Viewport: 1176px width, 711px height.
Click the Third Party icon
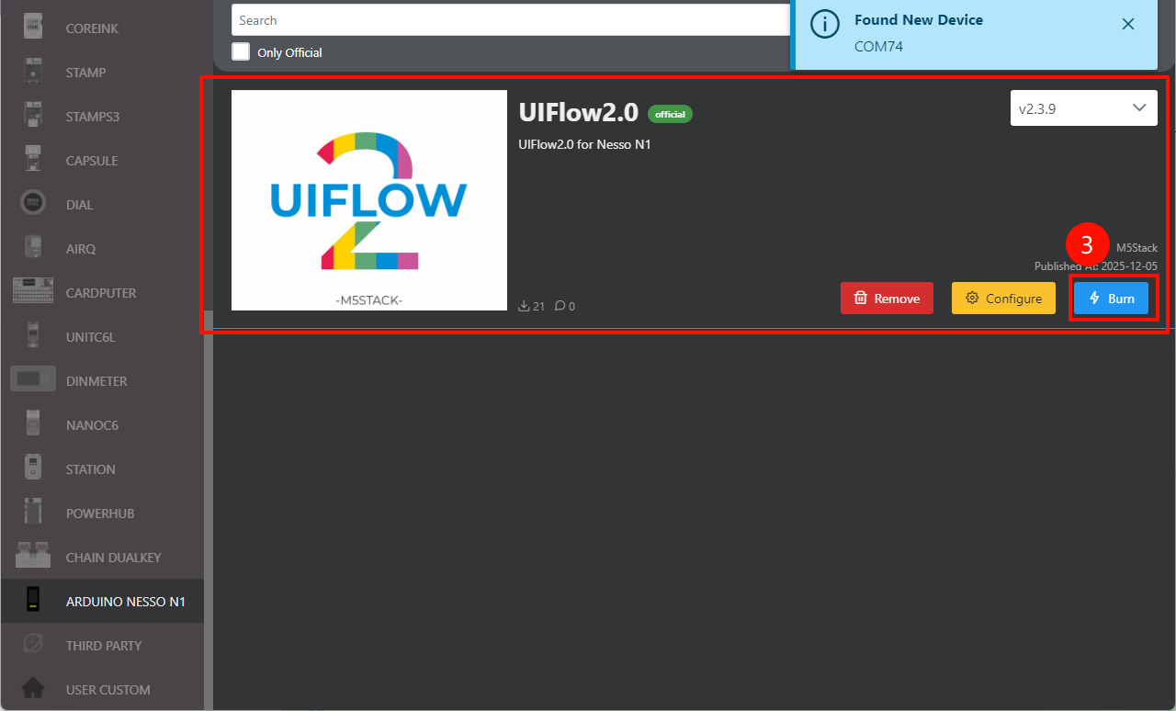pos(33,645)
